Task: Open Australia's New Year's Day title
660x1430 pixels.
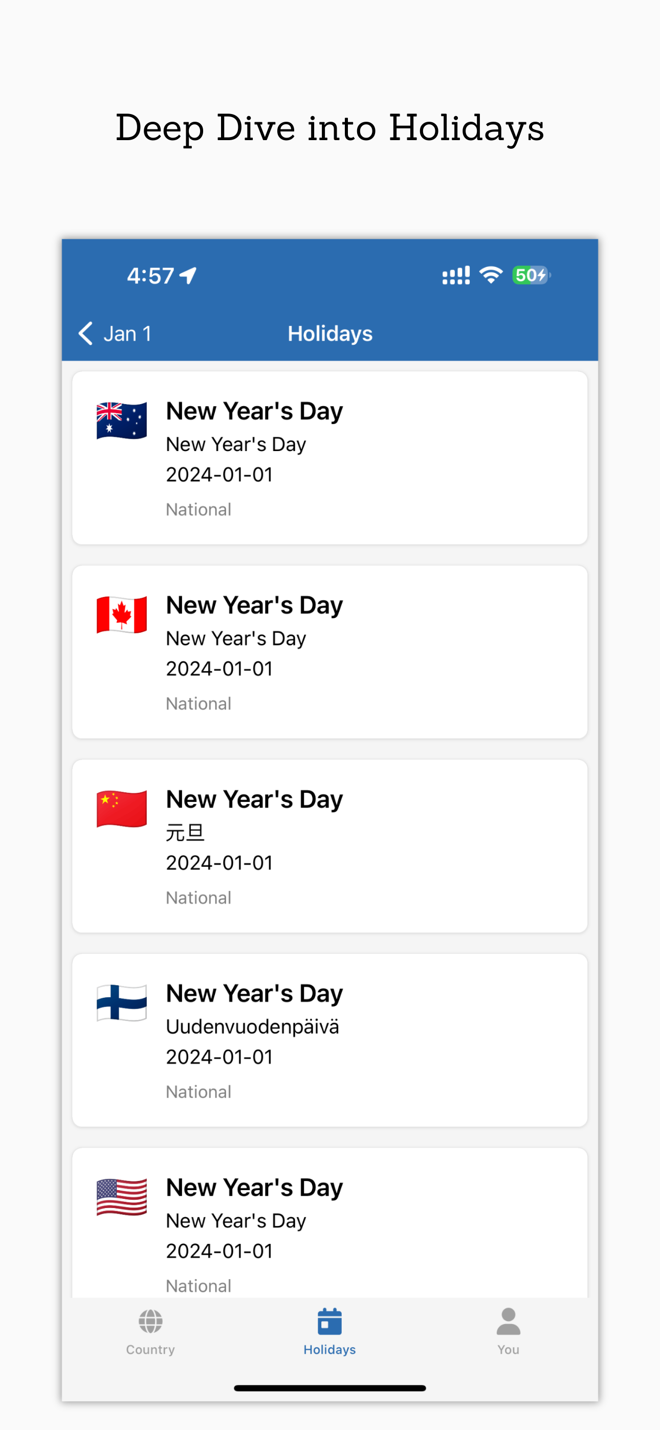Action: tap(254, 411)
